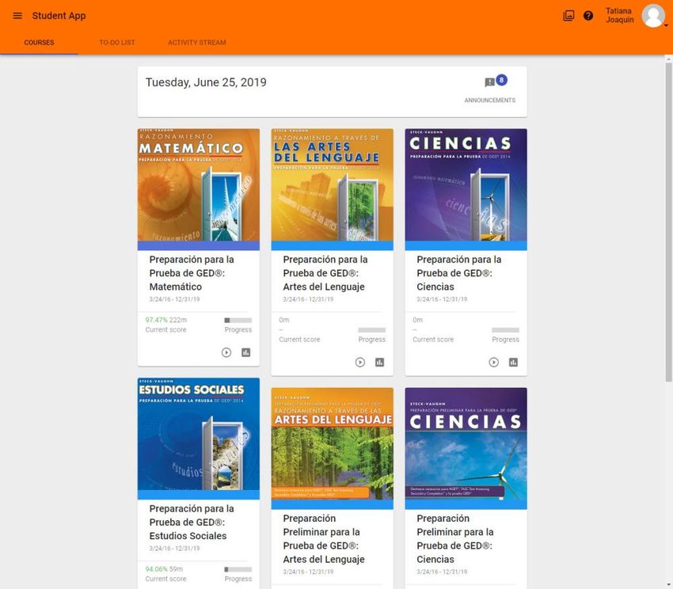Click the Artes del Lenguaje progress bar
The height and width of the screenshot is (589, 673).
tap(371, 329)
